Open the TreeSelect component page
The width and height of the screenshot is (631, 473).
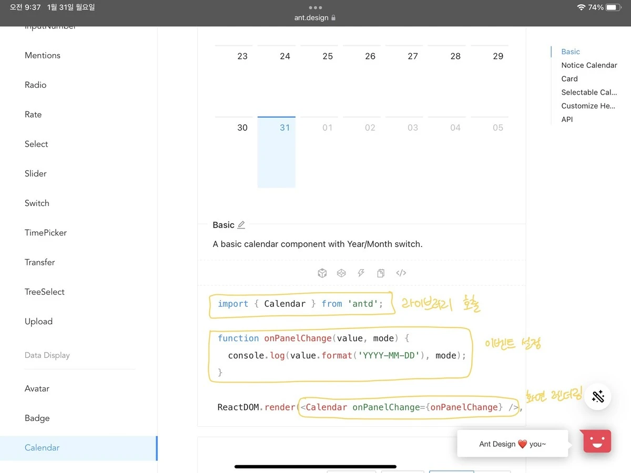(x=45, y=292)
